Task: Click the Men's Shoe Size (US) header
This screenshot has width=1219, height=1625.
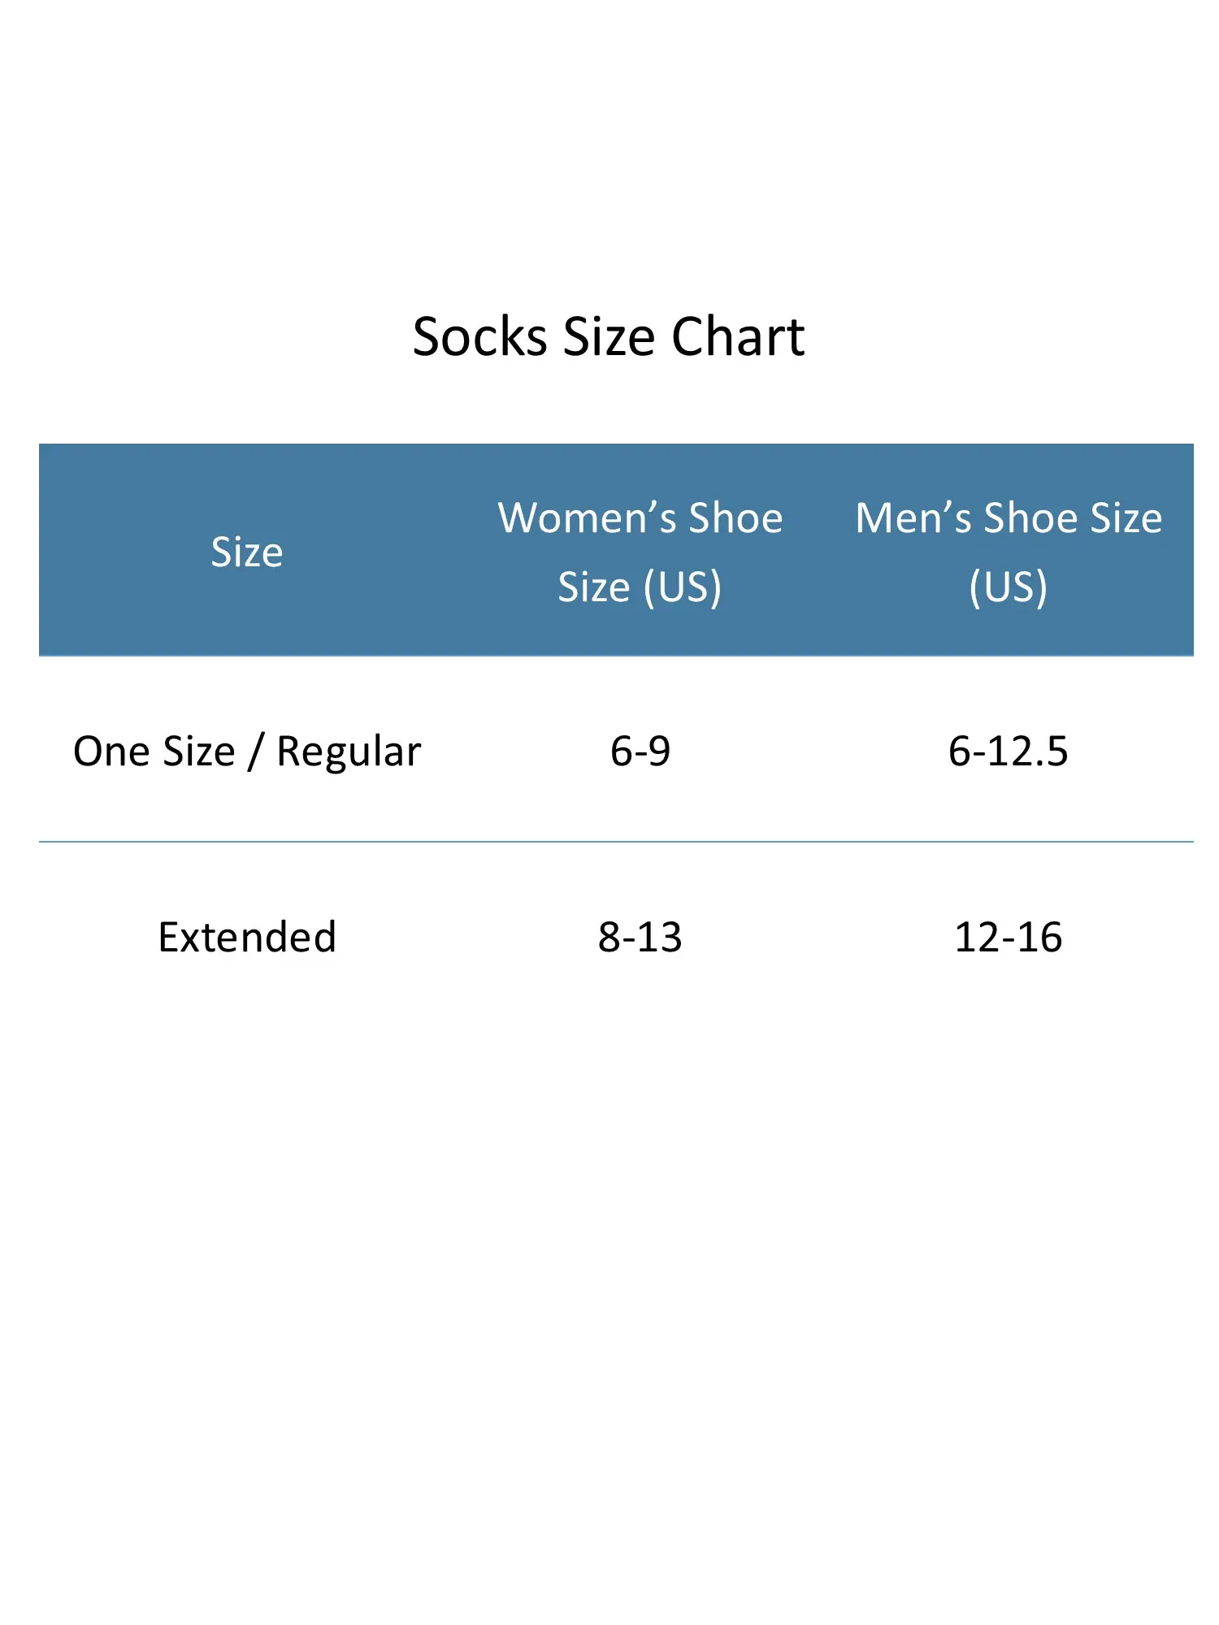Action: click(1008, 552)
